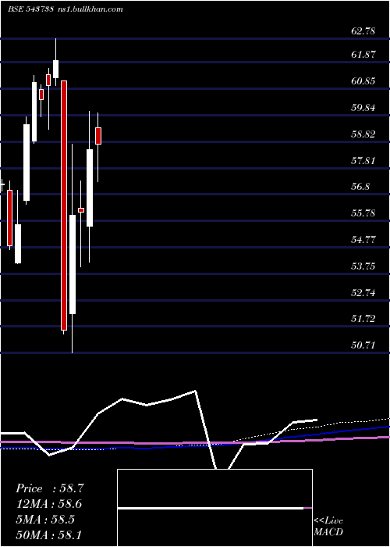390x547 pixels.
Task: Click the 60.85 price axis label
Action: (x=363, y=81)
